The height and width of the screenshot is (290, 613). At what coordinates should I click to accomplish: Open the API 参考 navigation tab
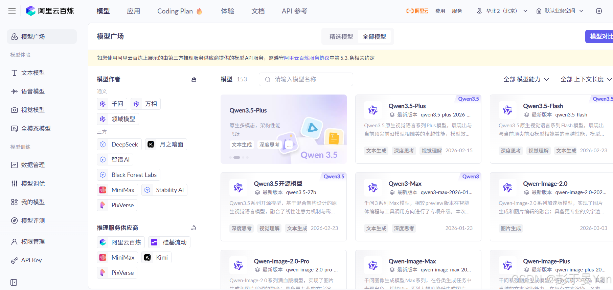(295, 11)
